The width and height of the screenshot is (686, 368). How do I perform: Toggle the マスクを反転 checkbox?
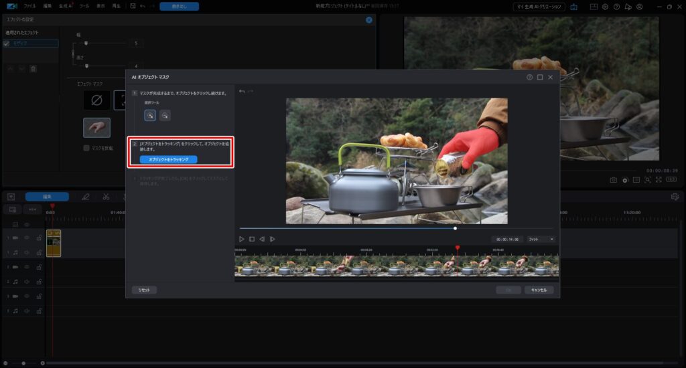(x=86, y=148)
